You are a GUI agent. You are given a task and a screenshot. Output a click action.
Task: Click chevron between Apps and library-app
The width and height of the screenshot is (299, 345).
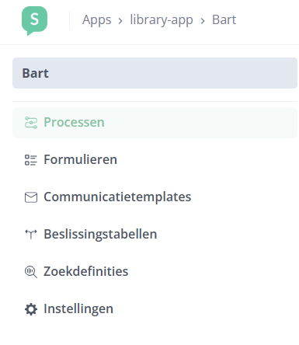[120, 21]
